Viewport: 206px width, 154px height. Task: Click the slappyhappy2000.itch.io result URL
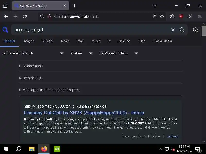coord(65,106)
